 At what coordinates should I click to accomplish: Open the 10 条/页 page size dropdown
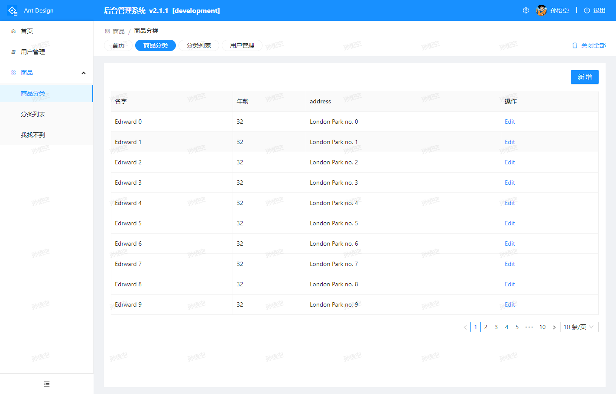point(579,327)
